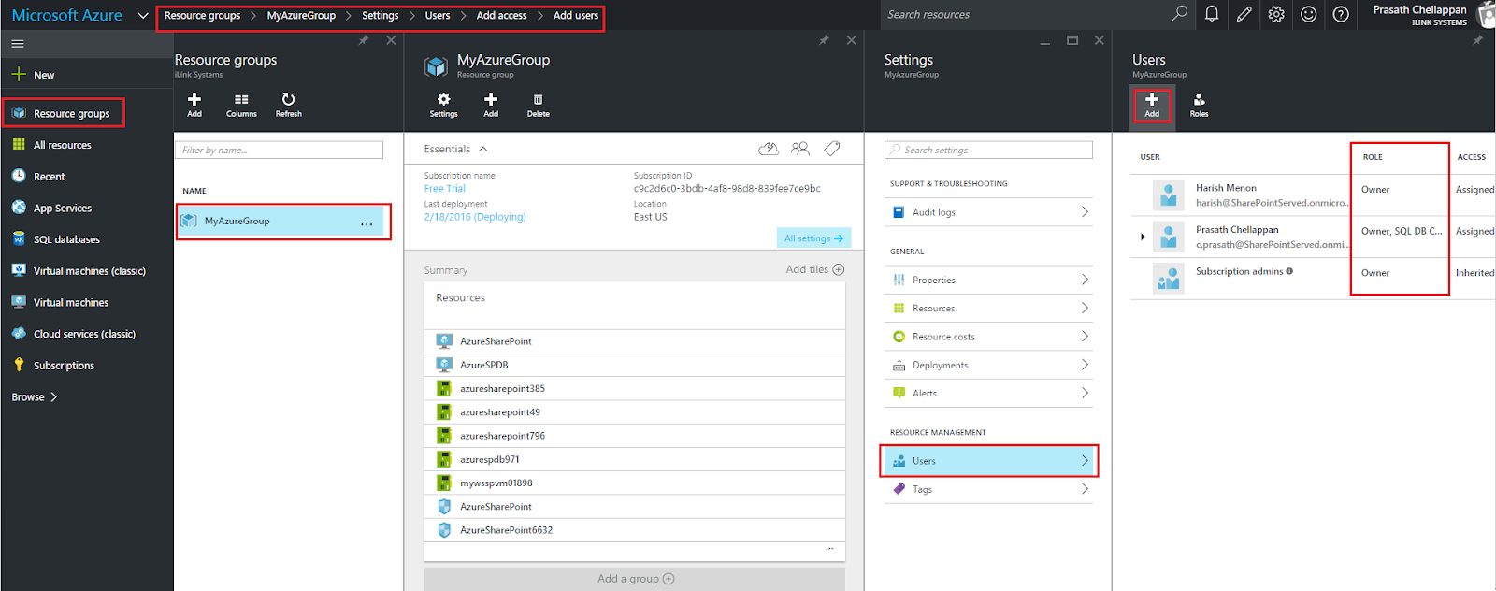Open the Free Trial subscription link

444,189
